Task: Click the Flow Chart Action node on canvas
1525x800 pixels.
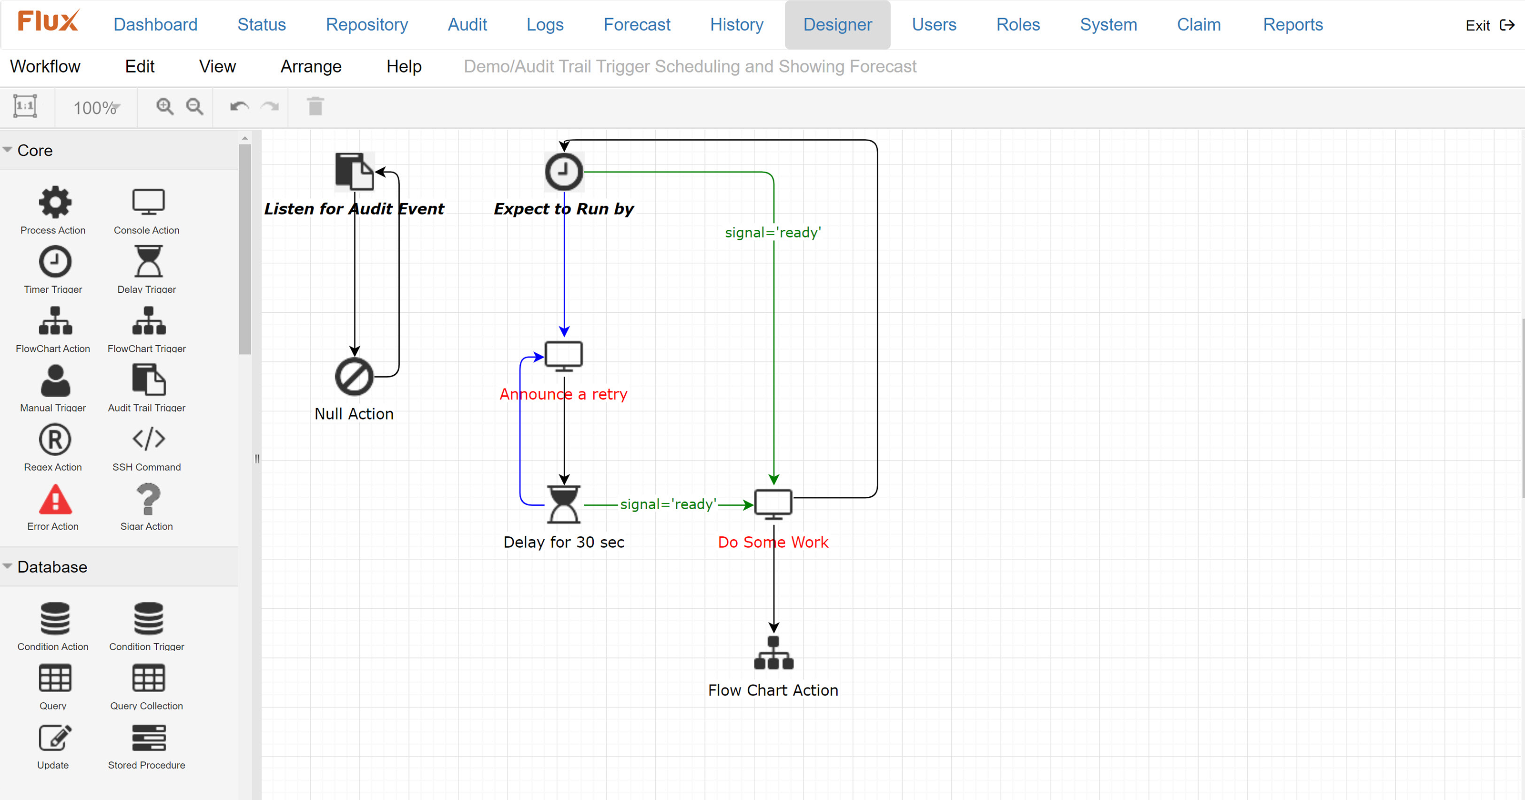Action: [x=773, y=653]
